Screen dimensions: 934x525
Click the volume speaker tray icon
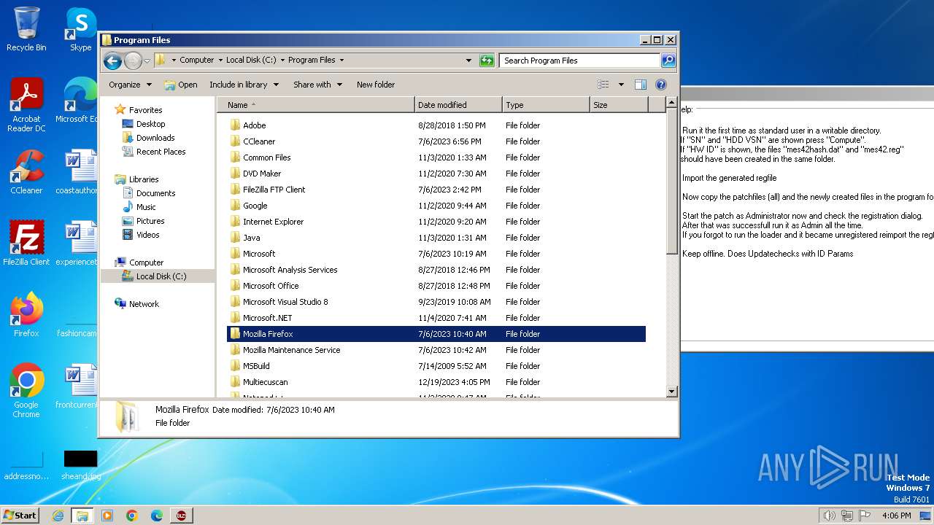(829, 516)
